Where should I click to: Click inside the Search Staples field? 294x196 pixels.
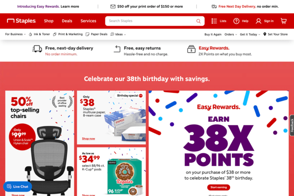coord(151,21)
